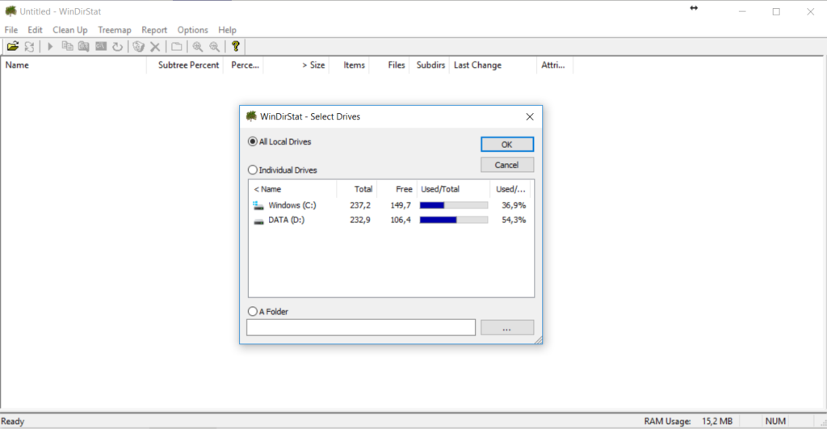Viewport: 827px width, 429px height.
Task: Click the Expand play-arrow toolbar icon
Action: 50,46
